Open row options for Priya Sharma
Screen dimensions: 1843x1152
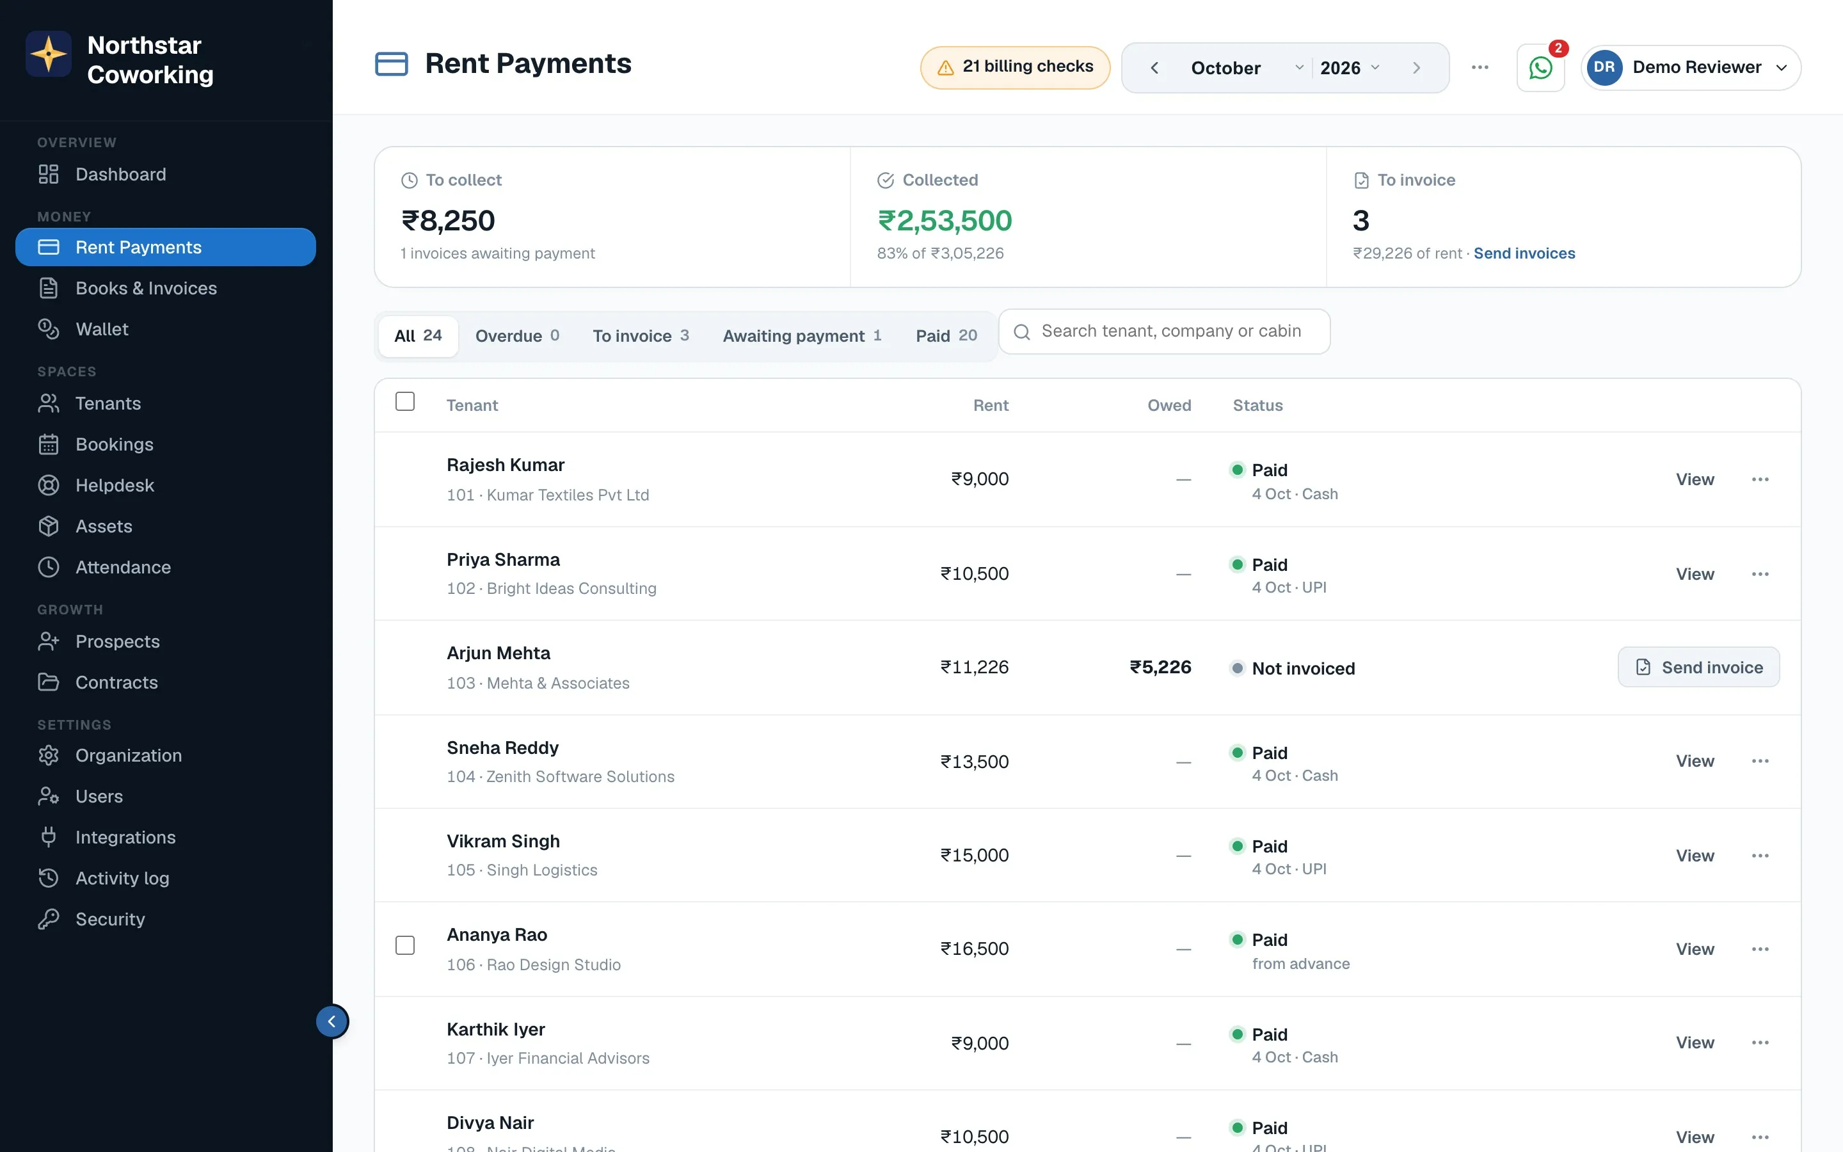pos(1760,573)
